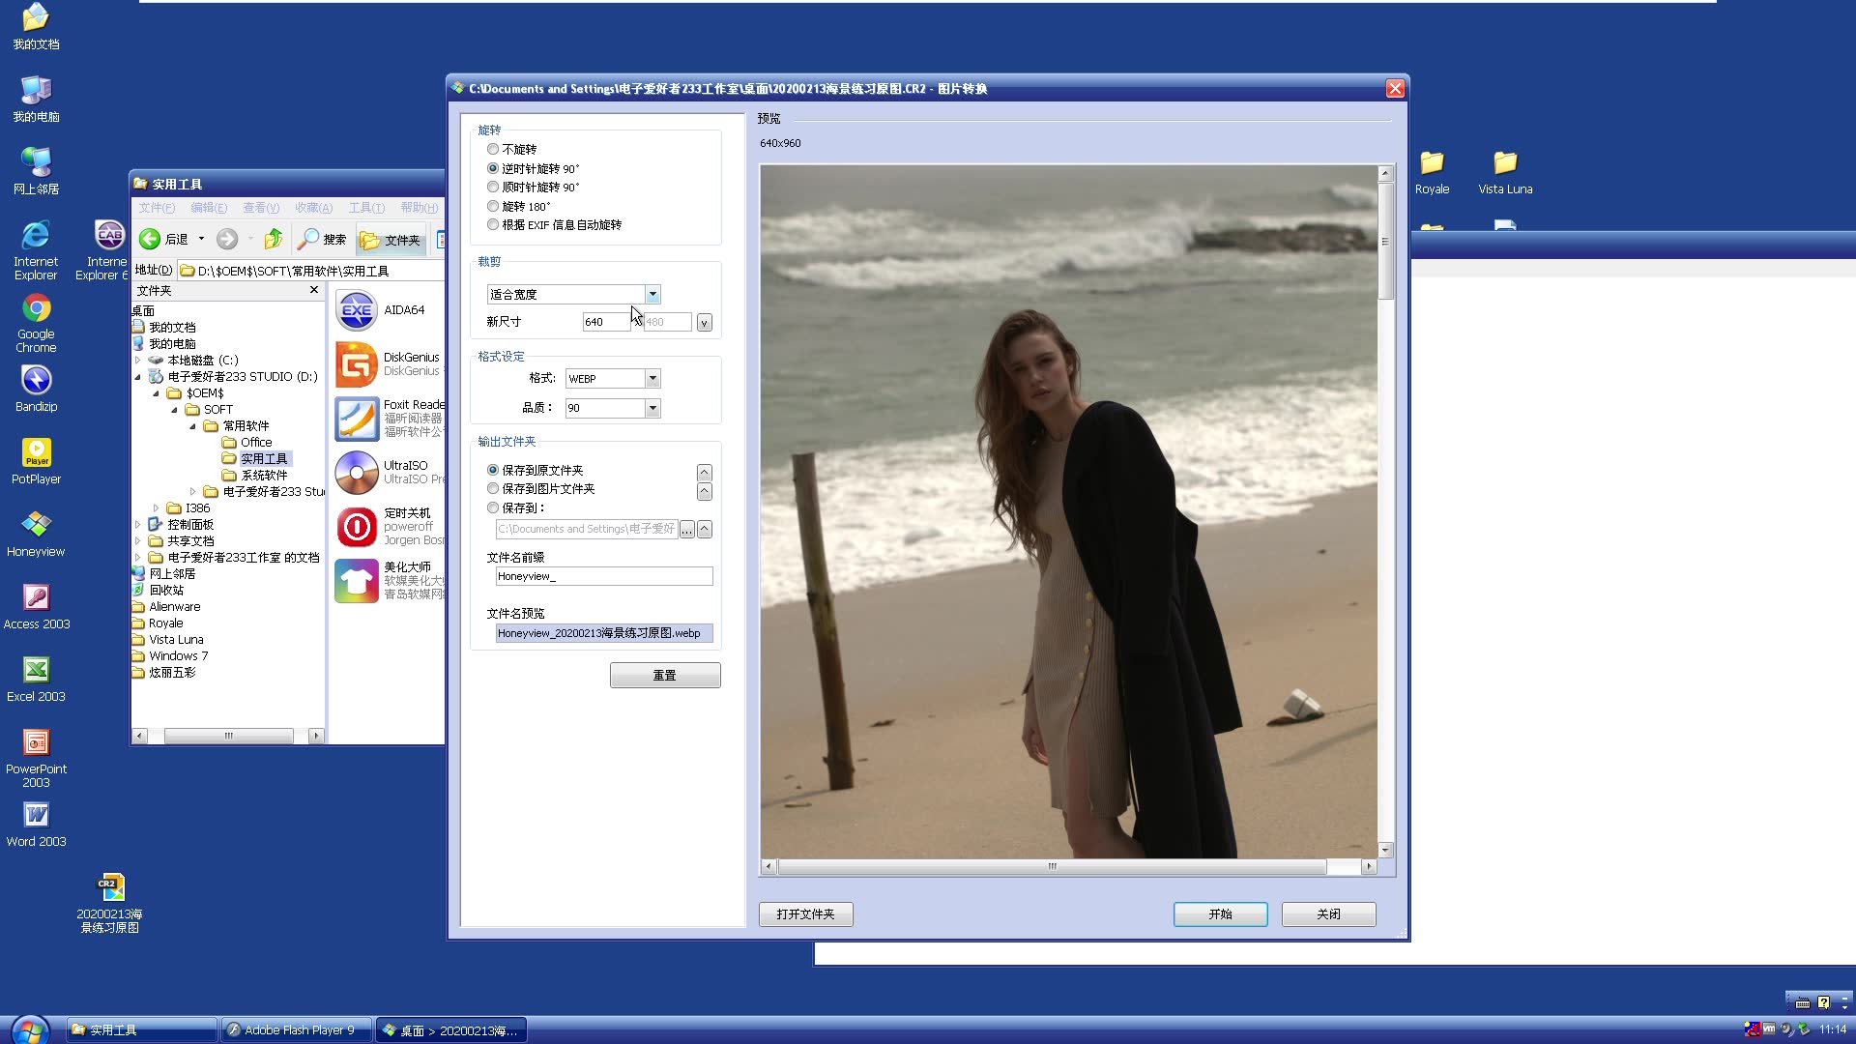Choose save to picture folder option
The height and width of the screenshot is (1044, 1856).
493,489
